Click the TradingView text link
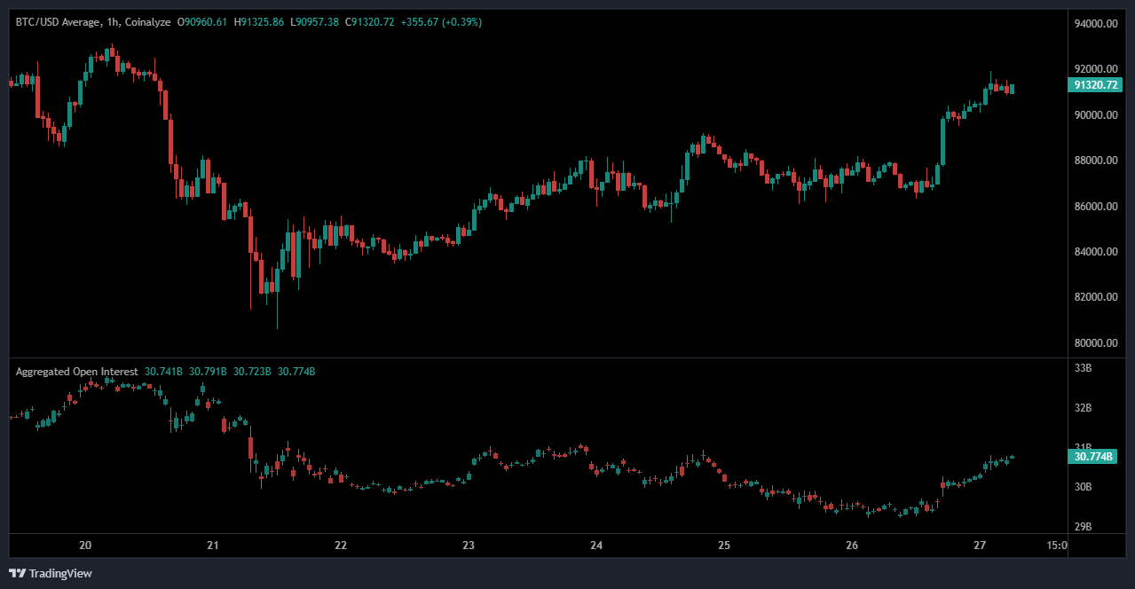 (x=60, y=574)
